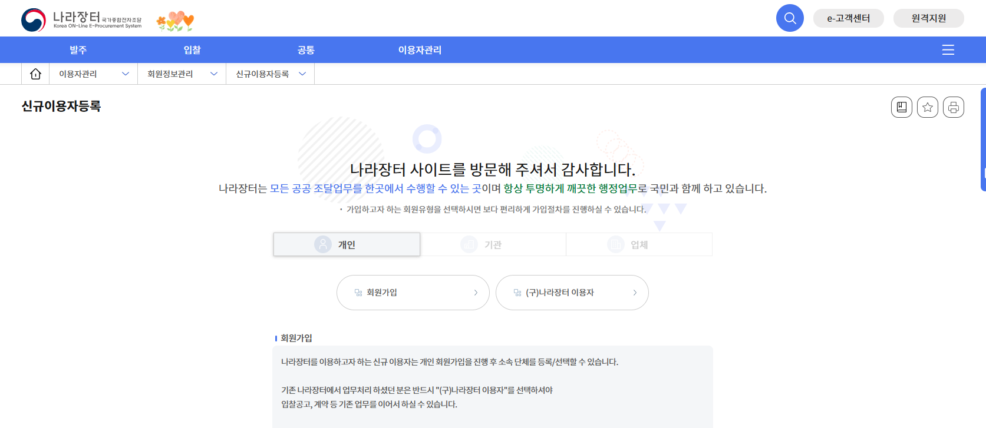The image size is (986, 428).
Task: Open the hamburger menu in the navigation bar
Action: point(948,50)
